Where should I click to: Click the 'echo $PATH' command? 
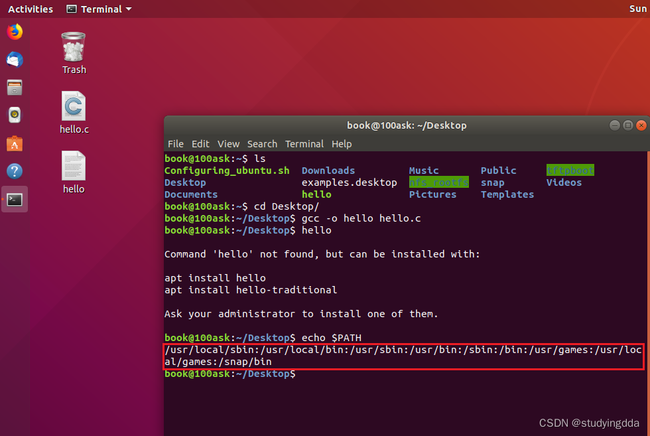(331, 338)
